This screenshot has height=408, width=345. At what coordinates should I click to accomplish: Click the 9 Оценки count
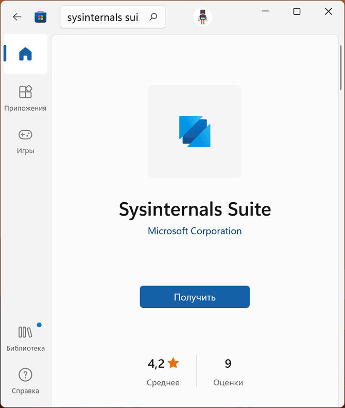tap(228, 371)
